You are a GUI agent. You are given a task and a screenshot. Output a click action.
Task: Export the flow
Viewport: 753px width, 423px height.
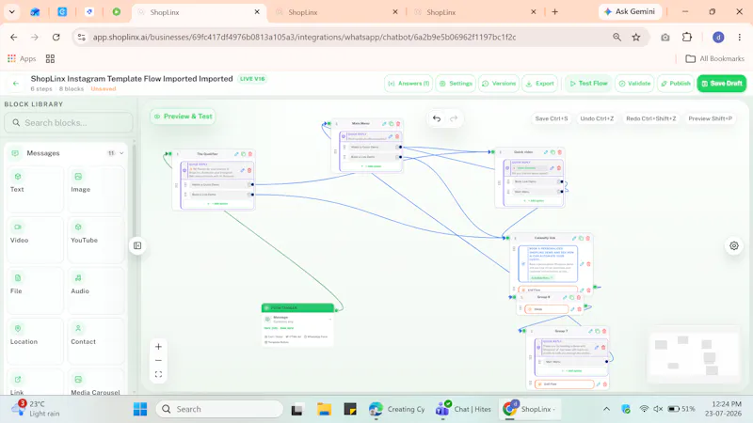tap(539, 84)
